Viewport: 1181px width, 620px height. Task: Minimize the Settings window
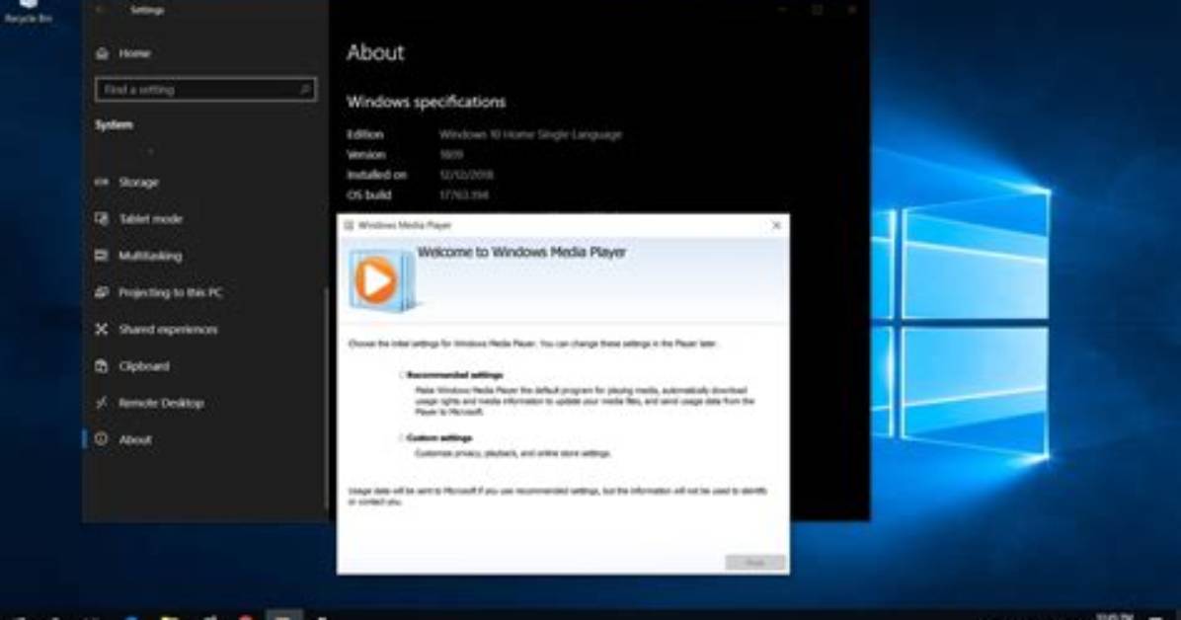783,10
